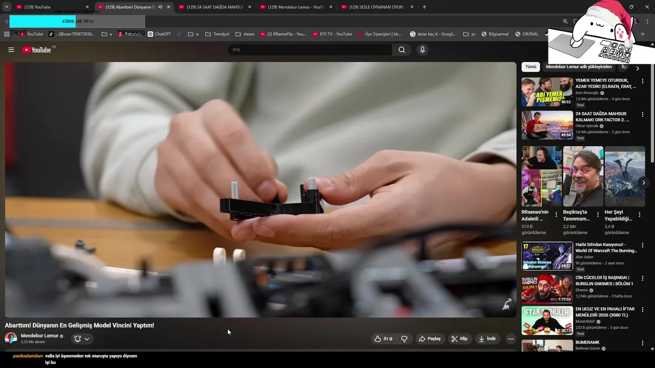Viewport: 655px width, 368px height.
Task: Open YEMEK YEMEYE OTURDUK video thumbnail
Action: 547,92
